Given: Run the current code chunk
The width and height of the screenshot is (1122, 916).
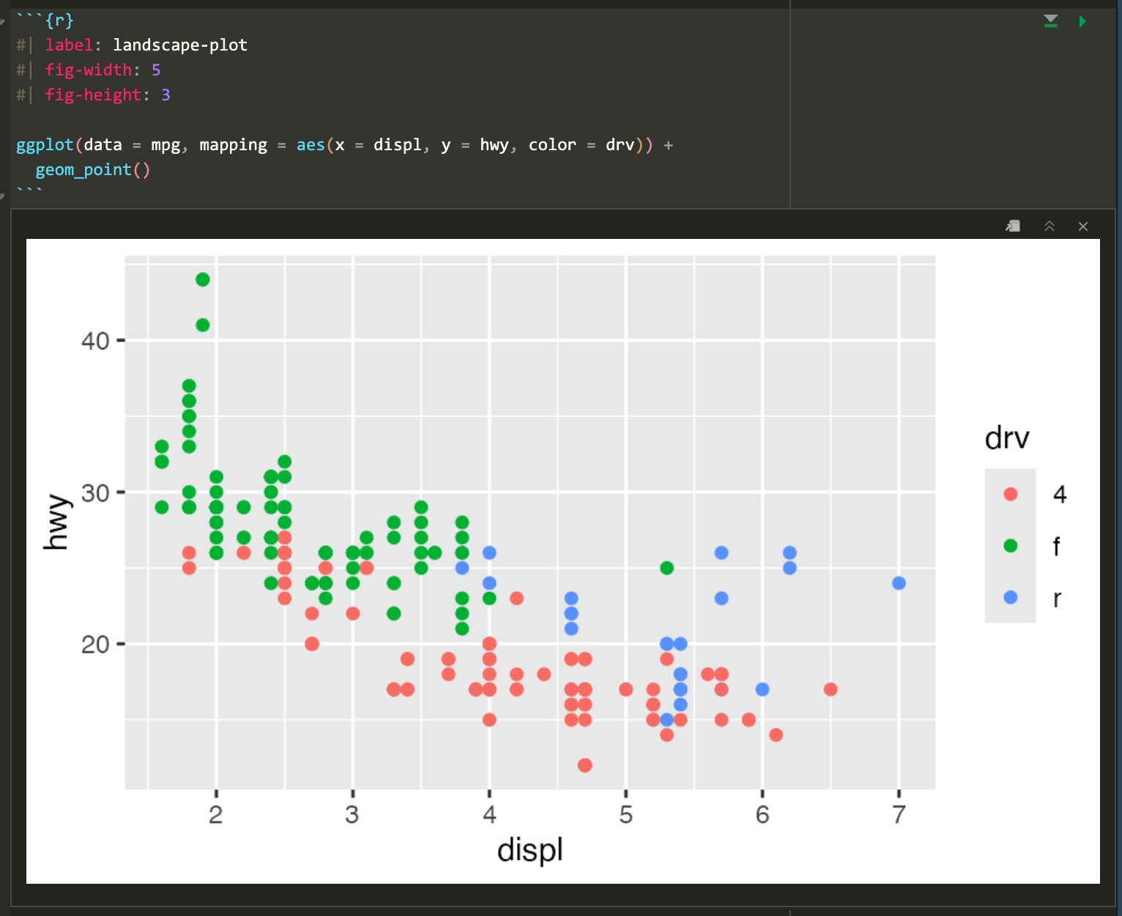Looking at the screenshot, I should [x=1082, y=21].
